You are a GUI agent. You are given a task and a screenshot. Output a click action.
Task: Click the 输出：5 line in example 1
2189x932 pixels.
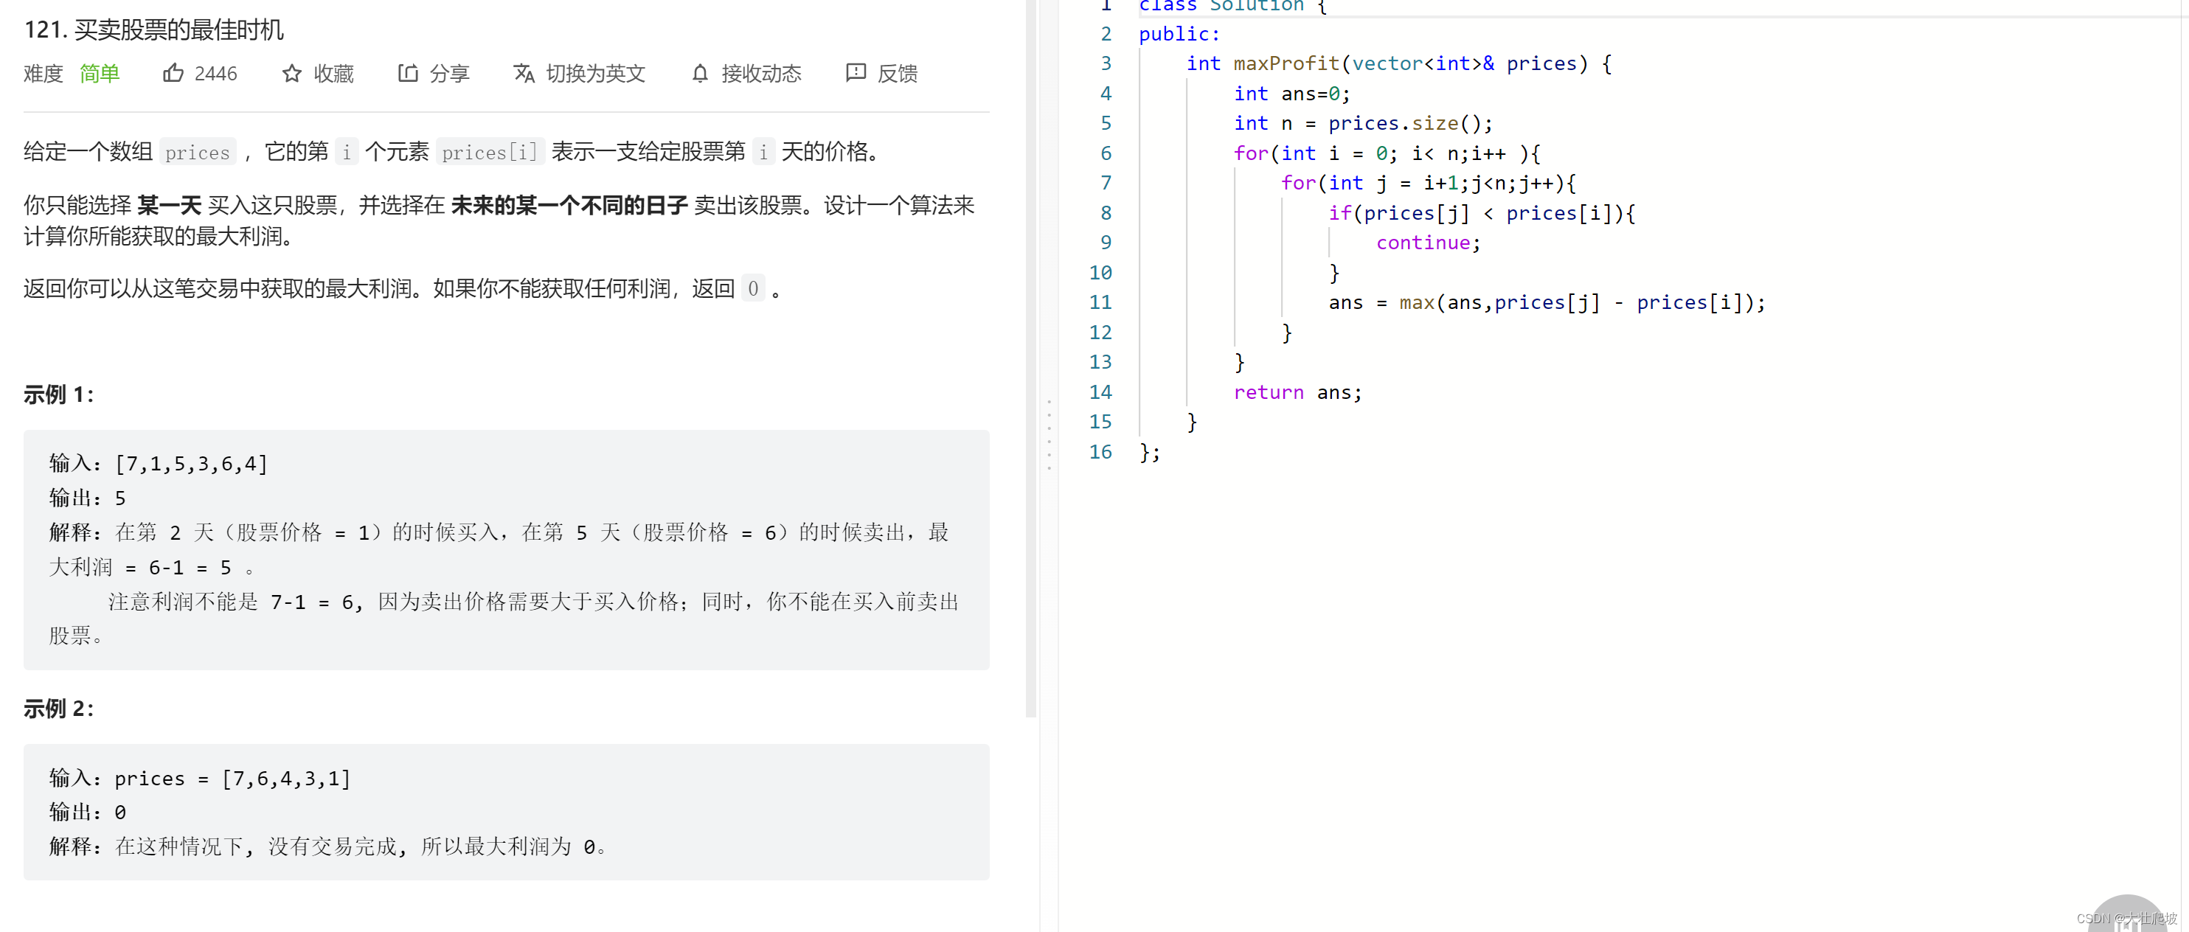pos(88,498)
